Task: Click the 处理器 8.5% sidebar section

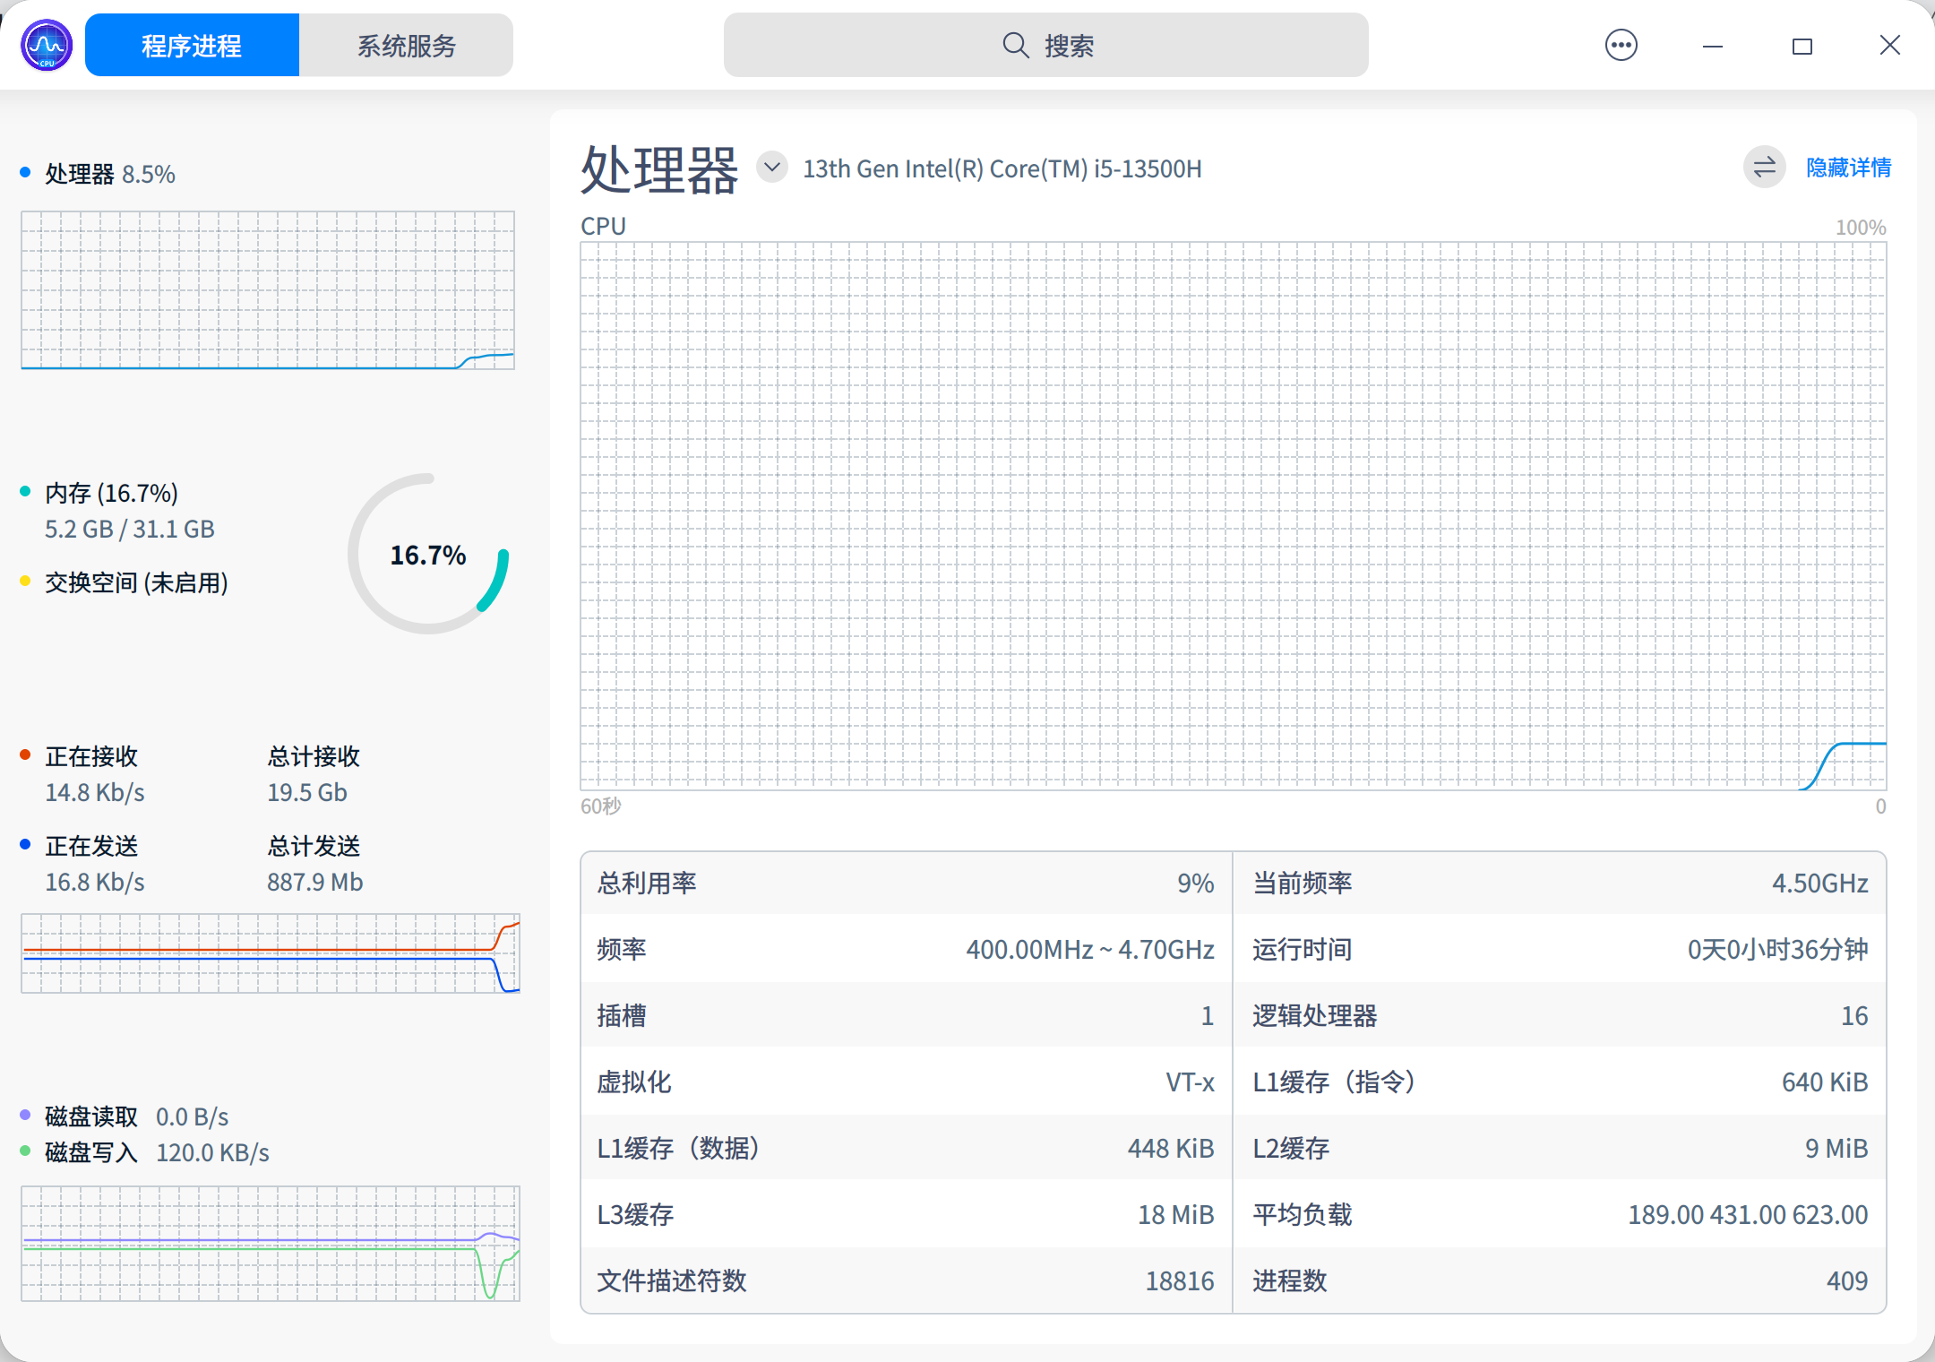Action: coord(107,173)
